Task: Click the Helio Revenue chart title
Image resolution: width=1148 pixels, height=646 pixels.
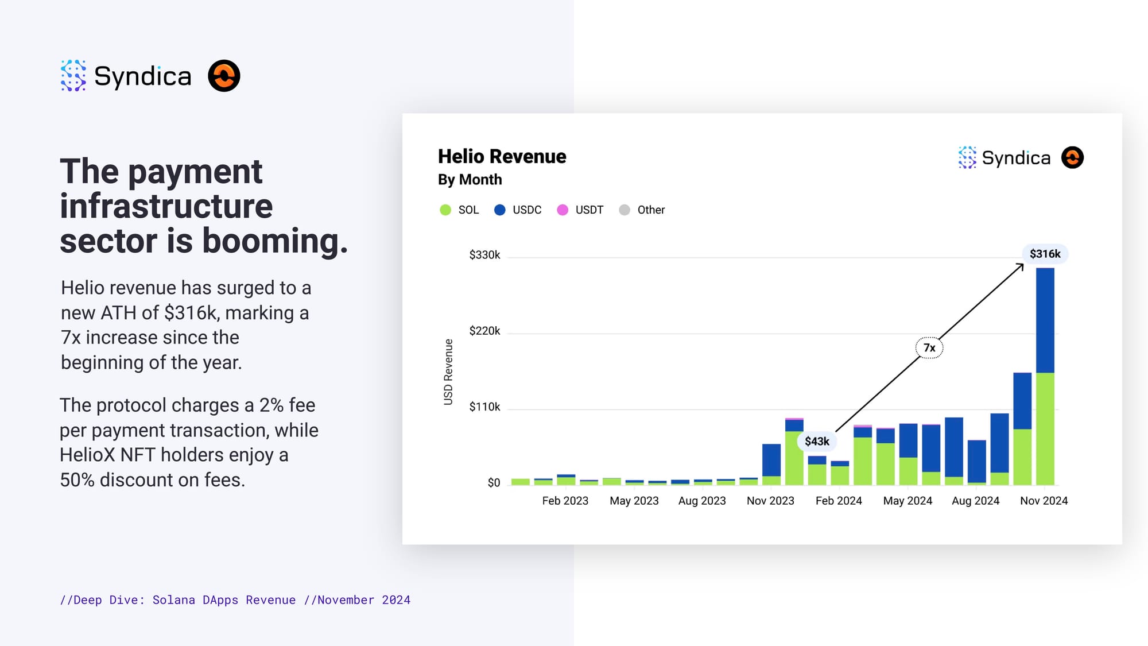Action: coord(502,156)
